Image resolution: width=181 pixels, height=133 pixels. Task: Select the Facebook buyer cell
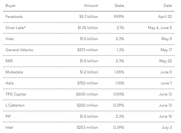click(x=14, y=17)
